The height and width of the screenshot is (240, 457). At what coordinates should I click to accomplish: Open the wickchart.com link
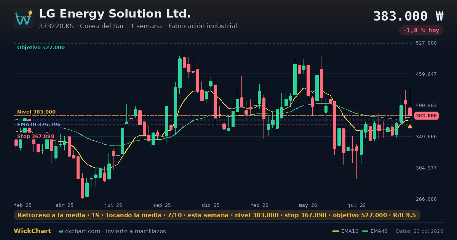[x=79, y=231]
